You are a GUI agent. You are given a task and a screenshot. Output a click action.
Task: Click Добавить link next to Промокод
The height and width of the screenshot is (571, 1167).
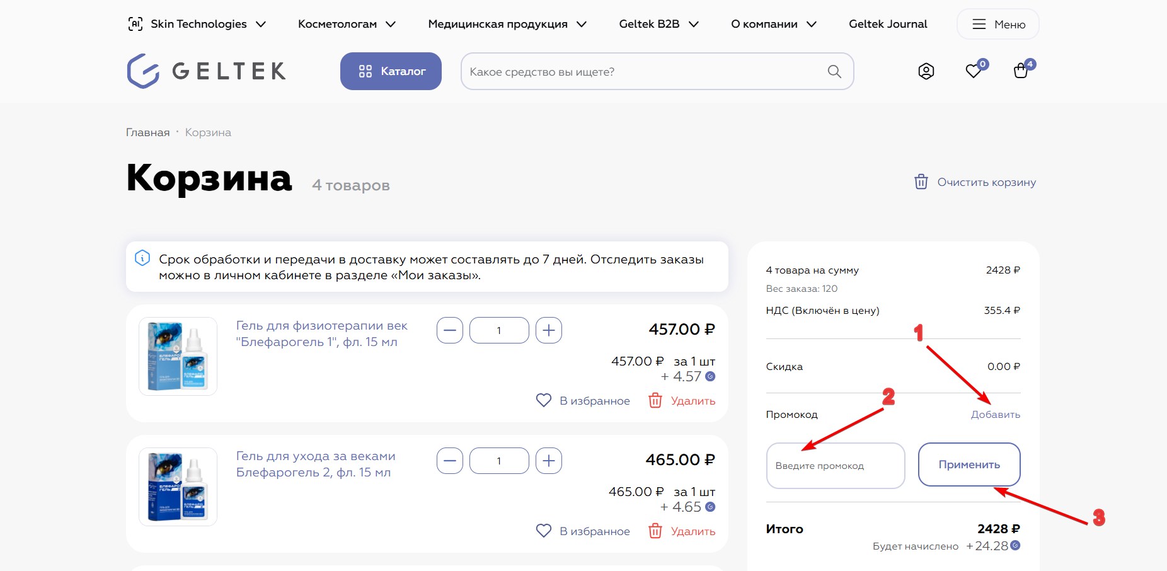pos(995,415)
